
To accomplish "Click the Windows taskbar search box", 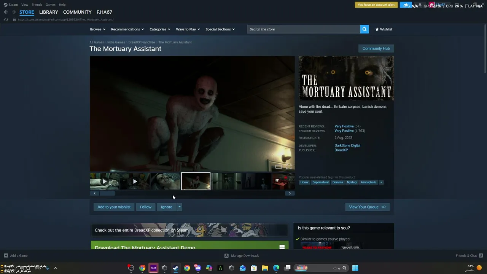I will tap(321, 268).
